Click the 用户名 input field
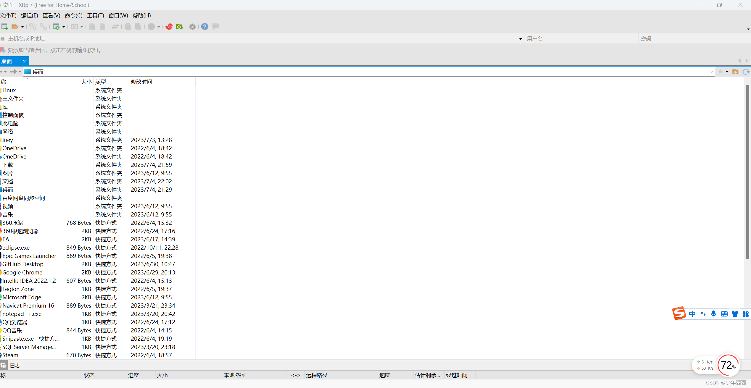The width and height of the screenshot is (751, 388). click(581, 39)
